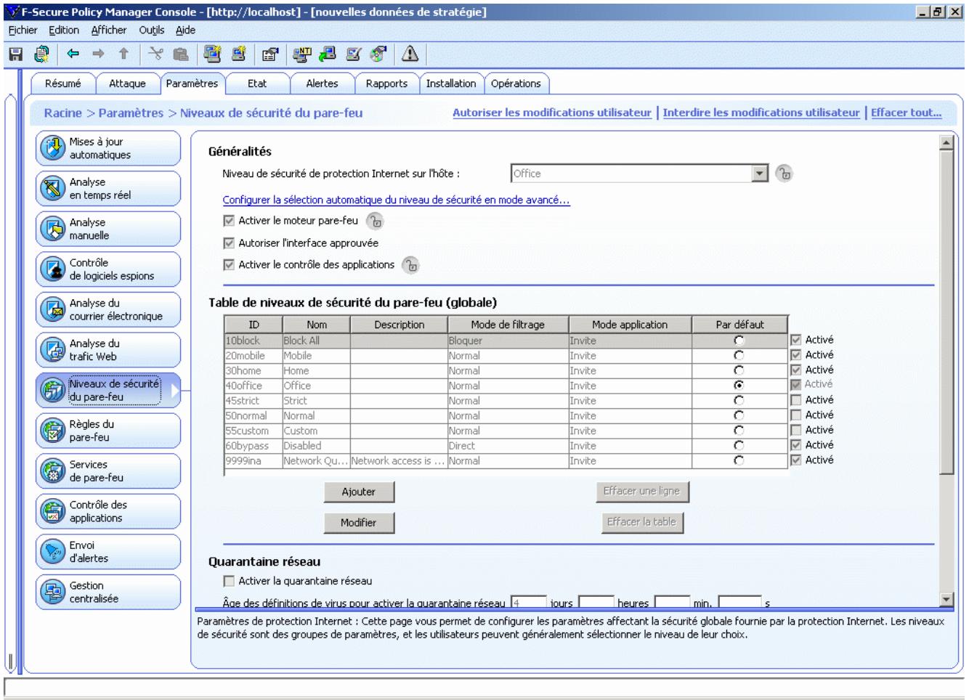
Task: Click the computer with green arrow icon
Action: pos(328,53)
